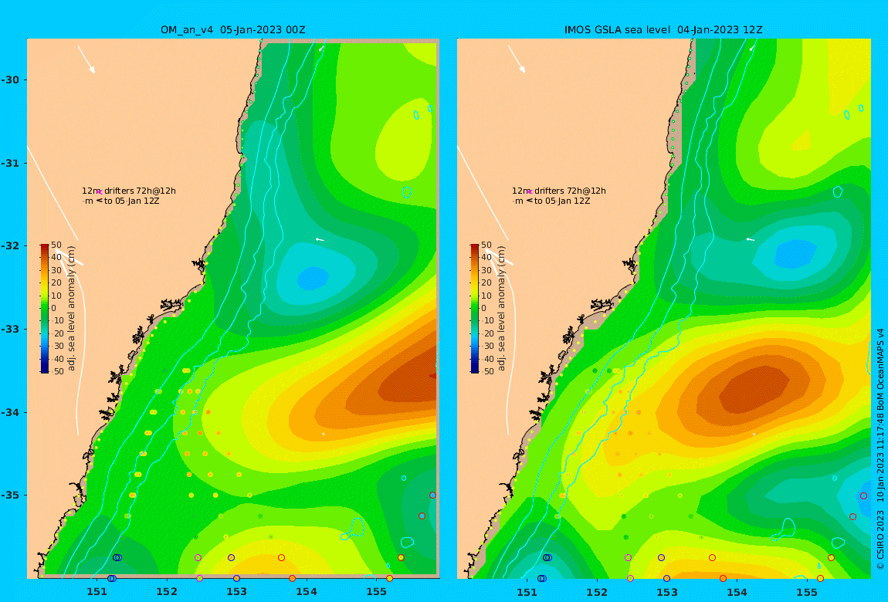Click the 152 longitude label under right map
888x602 pixels.
click(x=598, y=592)
